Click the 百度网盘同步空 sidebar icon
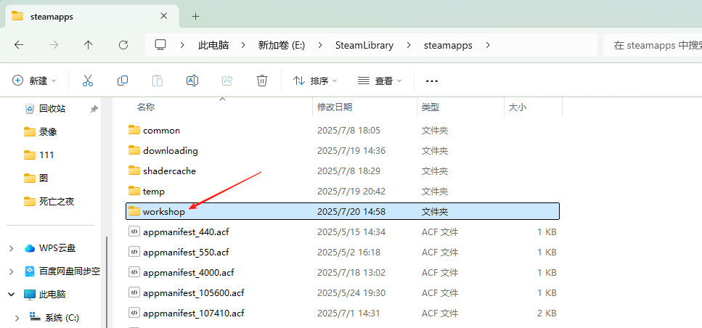 pos(30,271)
